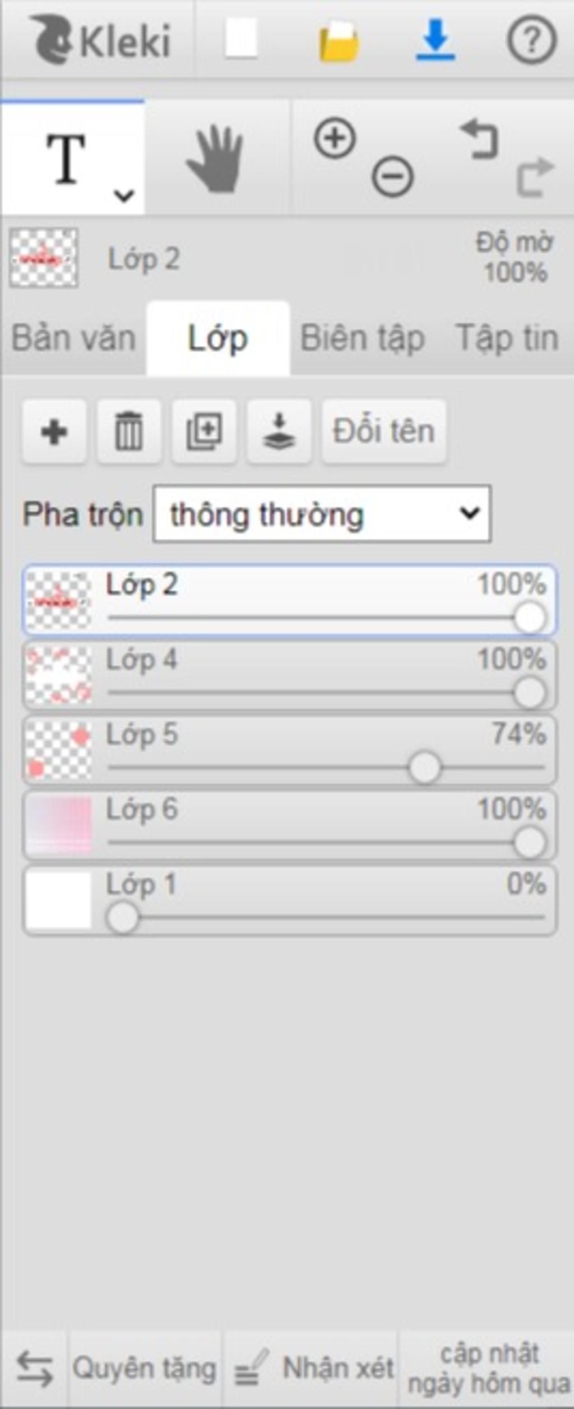Viewport: 574px width, 1409px height.
Task: Open the Pha trộn blend mode dropdown
Action: (322, 514)
